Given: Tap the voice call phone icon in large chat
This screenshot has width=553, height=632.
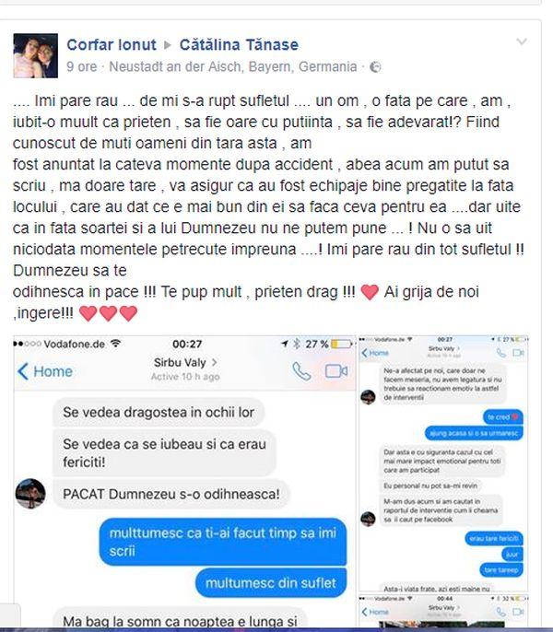Looking at the screenshot, I should pyautogui.click(x=301, y=371).
